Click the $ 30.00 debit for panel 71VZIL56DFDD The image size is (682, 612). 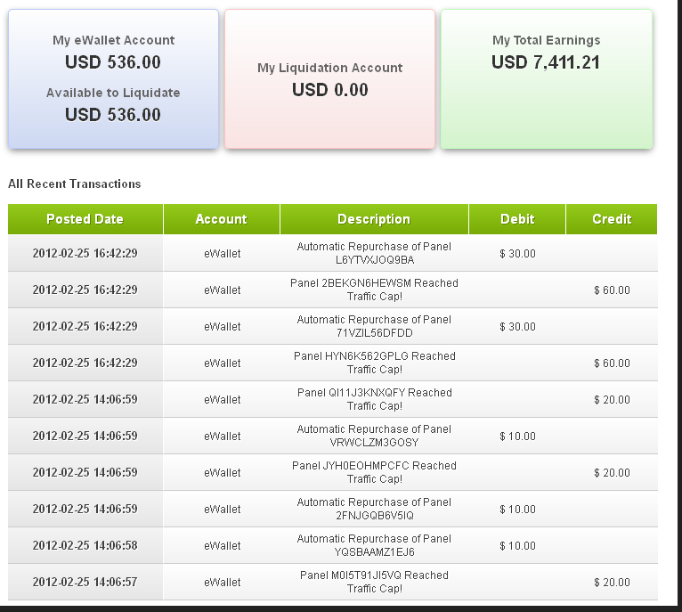(x=517, y=327)
